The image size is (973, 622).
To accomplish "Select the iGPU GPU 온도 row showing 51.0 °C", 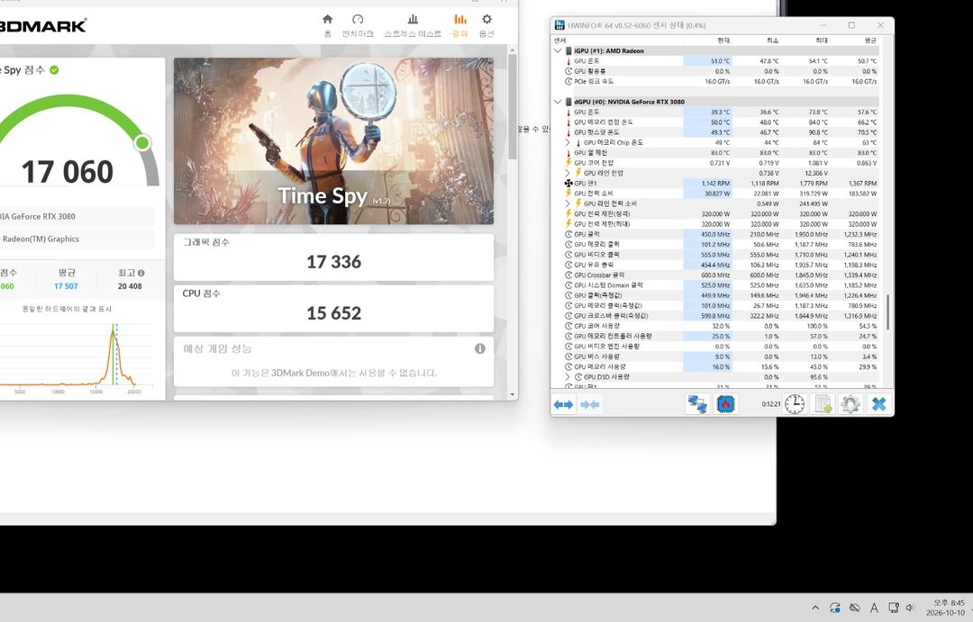I will (720, 61).
